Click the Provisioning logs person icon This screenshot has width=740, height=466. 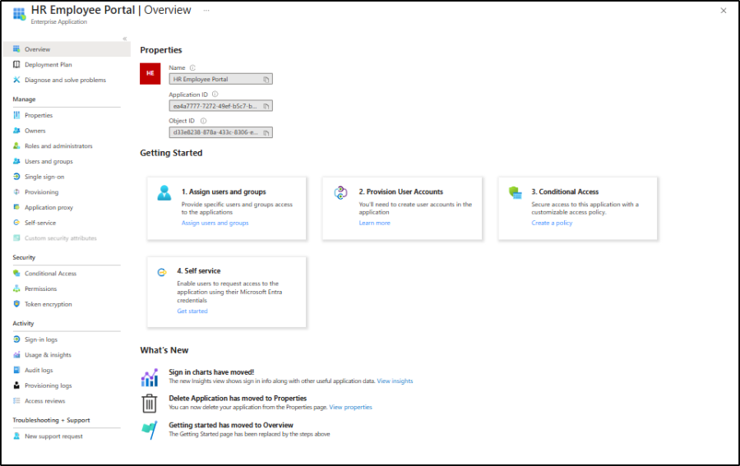(16, 385)
